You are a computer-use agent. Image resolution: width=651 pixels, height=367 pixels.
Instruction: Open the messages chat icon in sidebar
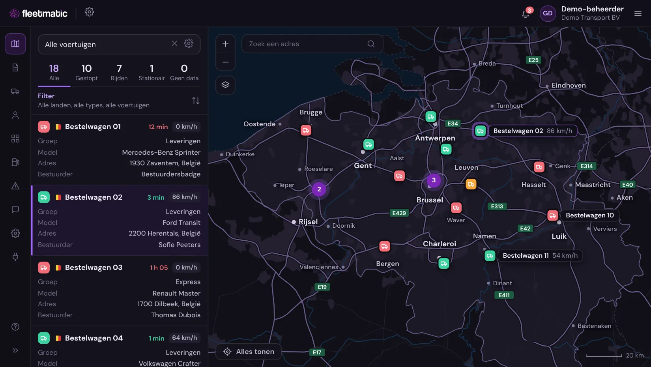pos(15,210)
